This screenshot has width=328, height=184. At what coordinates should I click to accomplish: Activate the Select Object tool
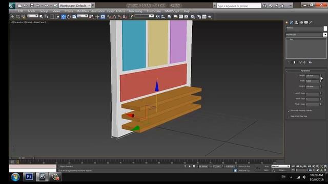tap(41, 17)
